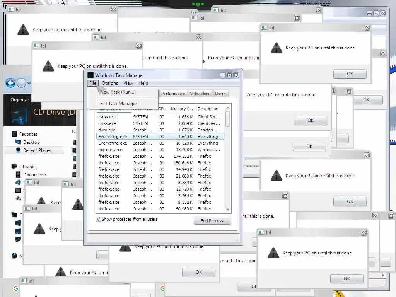The width and height of the screenshot is (396, 297).
Task: Click the Network globe icon in Explorer sidebar
Action: pyautogui.click(x=14, y=256)
